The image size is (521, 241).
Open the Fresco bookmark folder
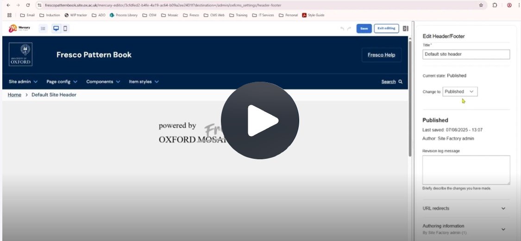click(191, 15)
